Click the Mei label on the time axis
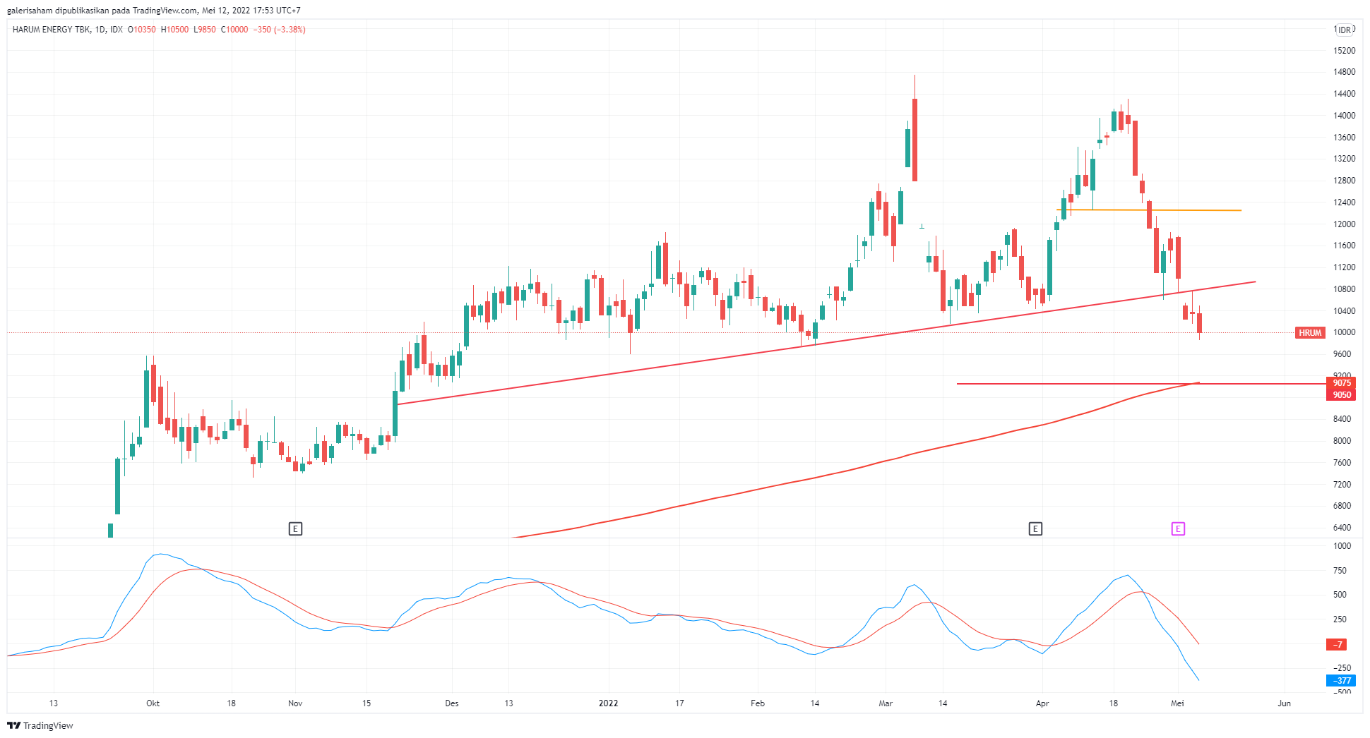Viewport: 1370px width, 738px height. click(x=1177, y=703)
